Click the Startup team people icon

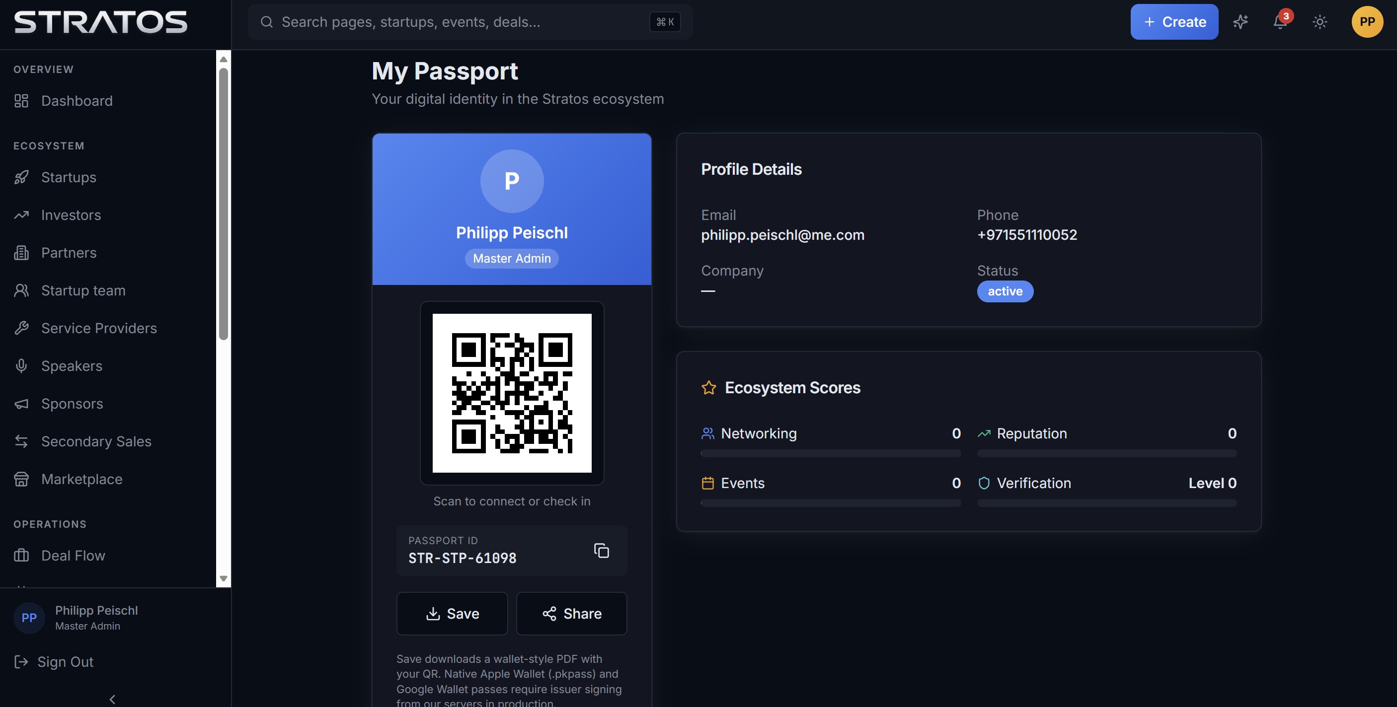[21, 290]
